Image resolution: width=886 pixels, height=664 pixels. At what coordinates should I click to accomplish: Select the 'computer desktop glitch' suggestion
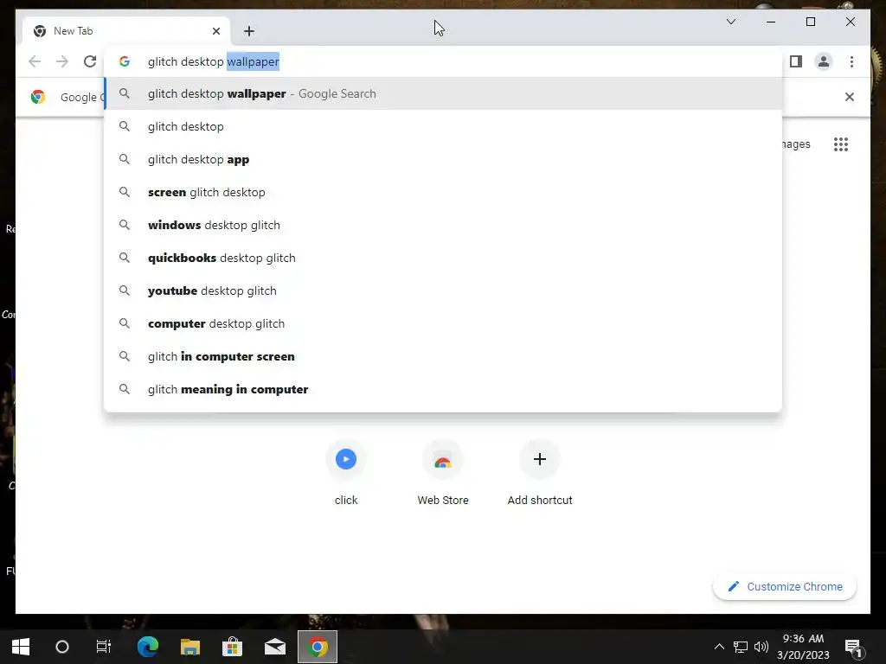coord(444,323)
